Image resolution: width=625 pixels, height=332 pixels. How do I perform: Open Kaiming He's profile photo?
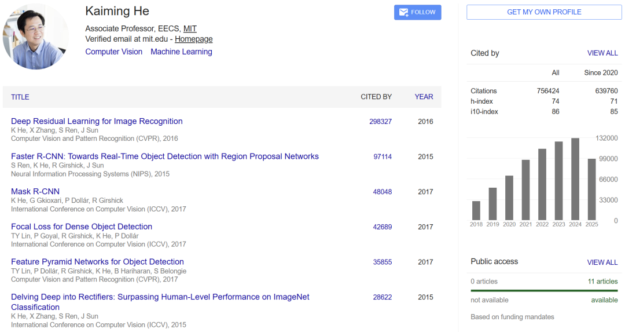pyautogui.click(x=36, y=37)
